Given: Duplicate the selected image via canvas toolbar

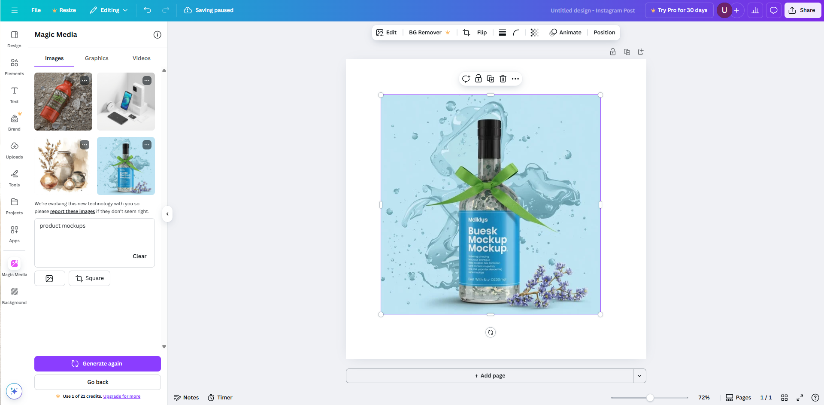Looking at the screenshot, I should point(490,79).
